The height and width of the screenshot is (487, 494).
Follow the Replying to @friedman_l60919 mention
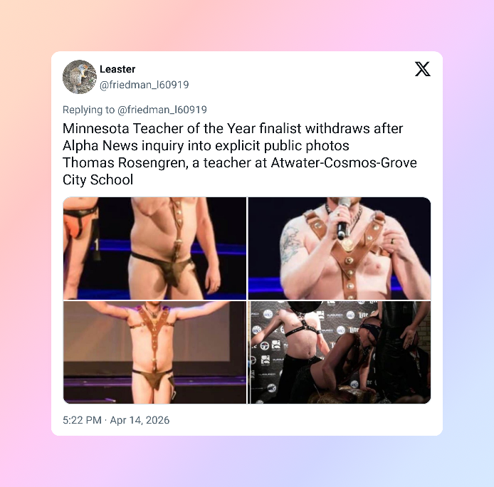[x=162, y=110]
